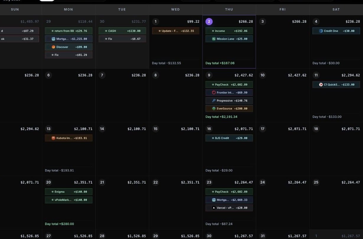This screenshot has height=239, width=363.
Task: Click 'Day total -$133.00' text
Action: point(327,117)
